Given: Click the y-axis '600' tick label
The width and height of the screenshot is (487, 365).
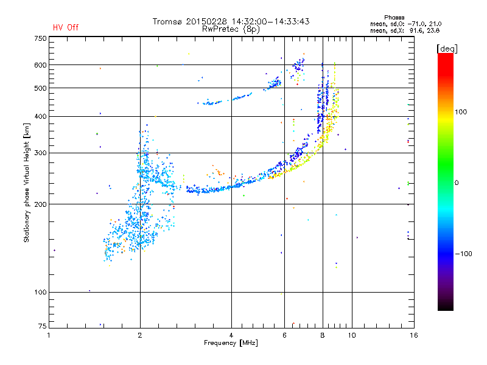Looking at the screenshot, I should [40, 65].
